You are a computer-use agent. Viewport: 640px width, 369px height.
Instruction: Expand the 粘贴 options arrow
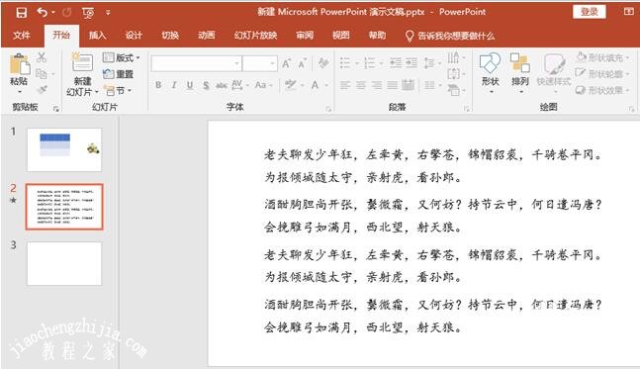[19, 92]
